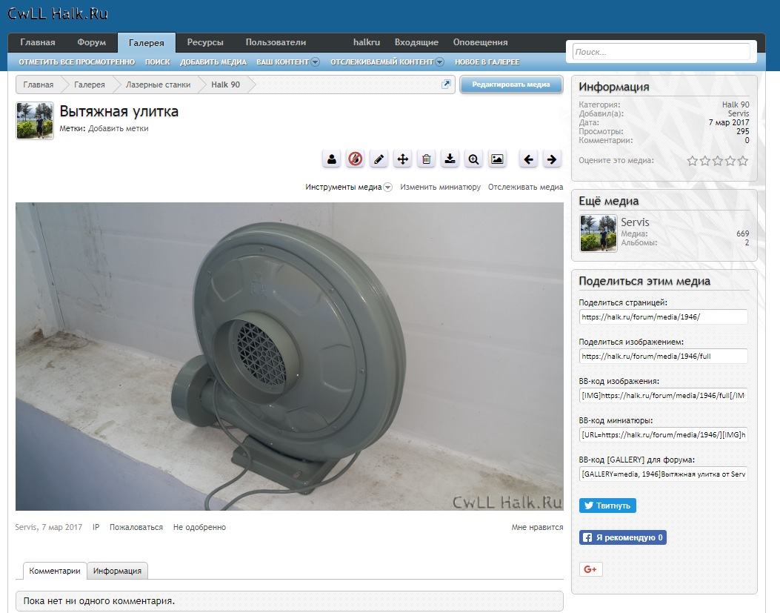780x613 pixels.
Task: Click the red crossed-out watermark icon
Action: pyautogui.click(x=356, y=159)
